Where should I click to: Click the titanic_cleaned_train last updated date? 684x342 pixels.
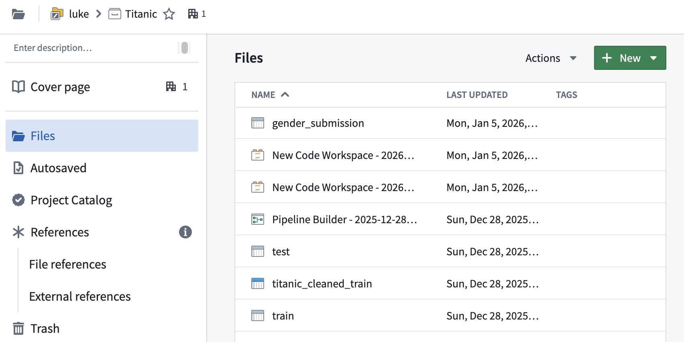point(493,284)
